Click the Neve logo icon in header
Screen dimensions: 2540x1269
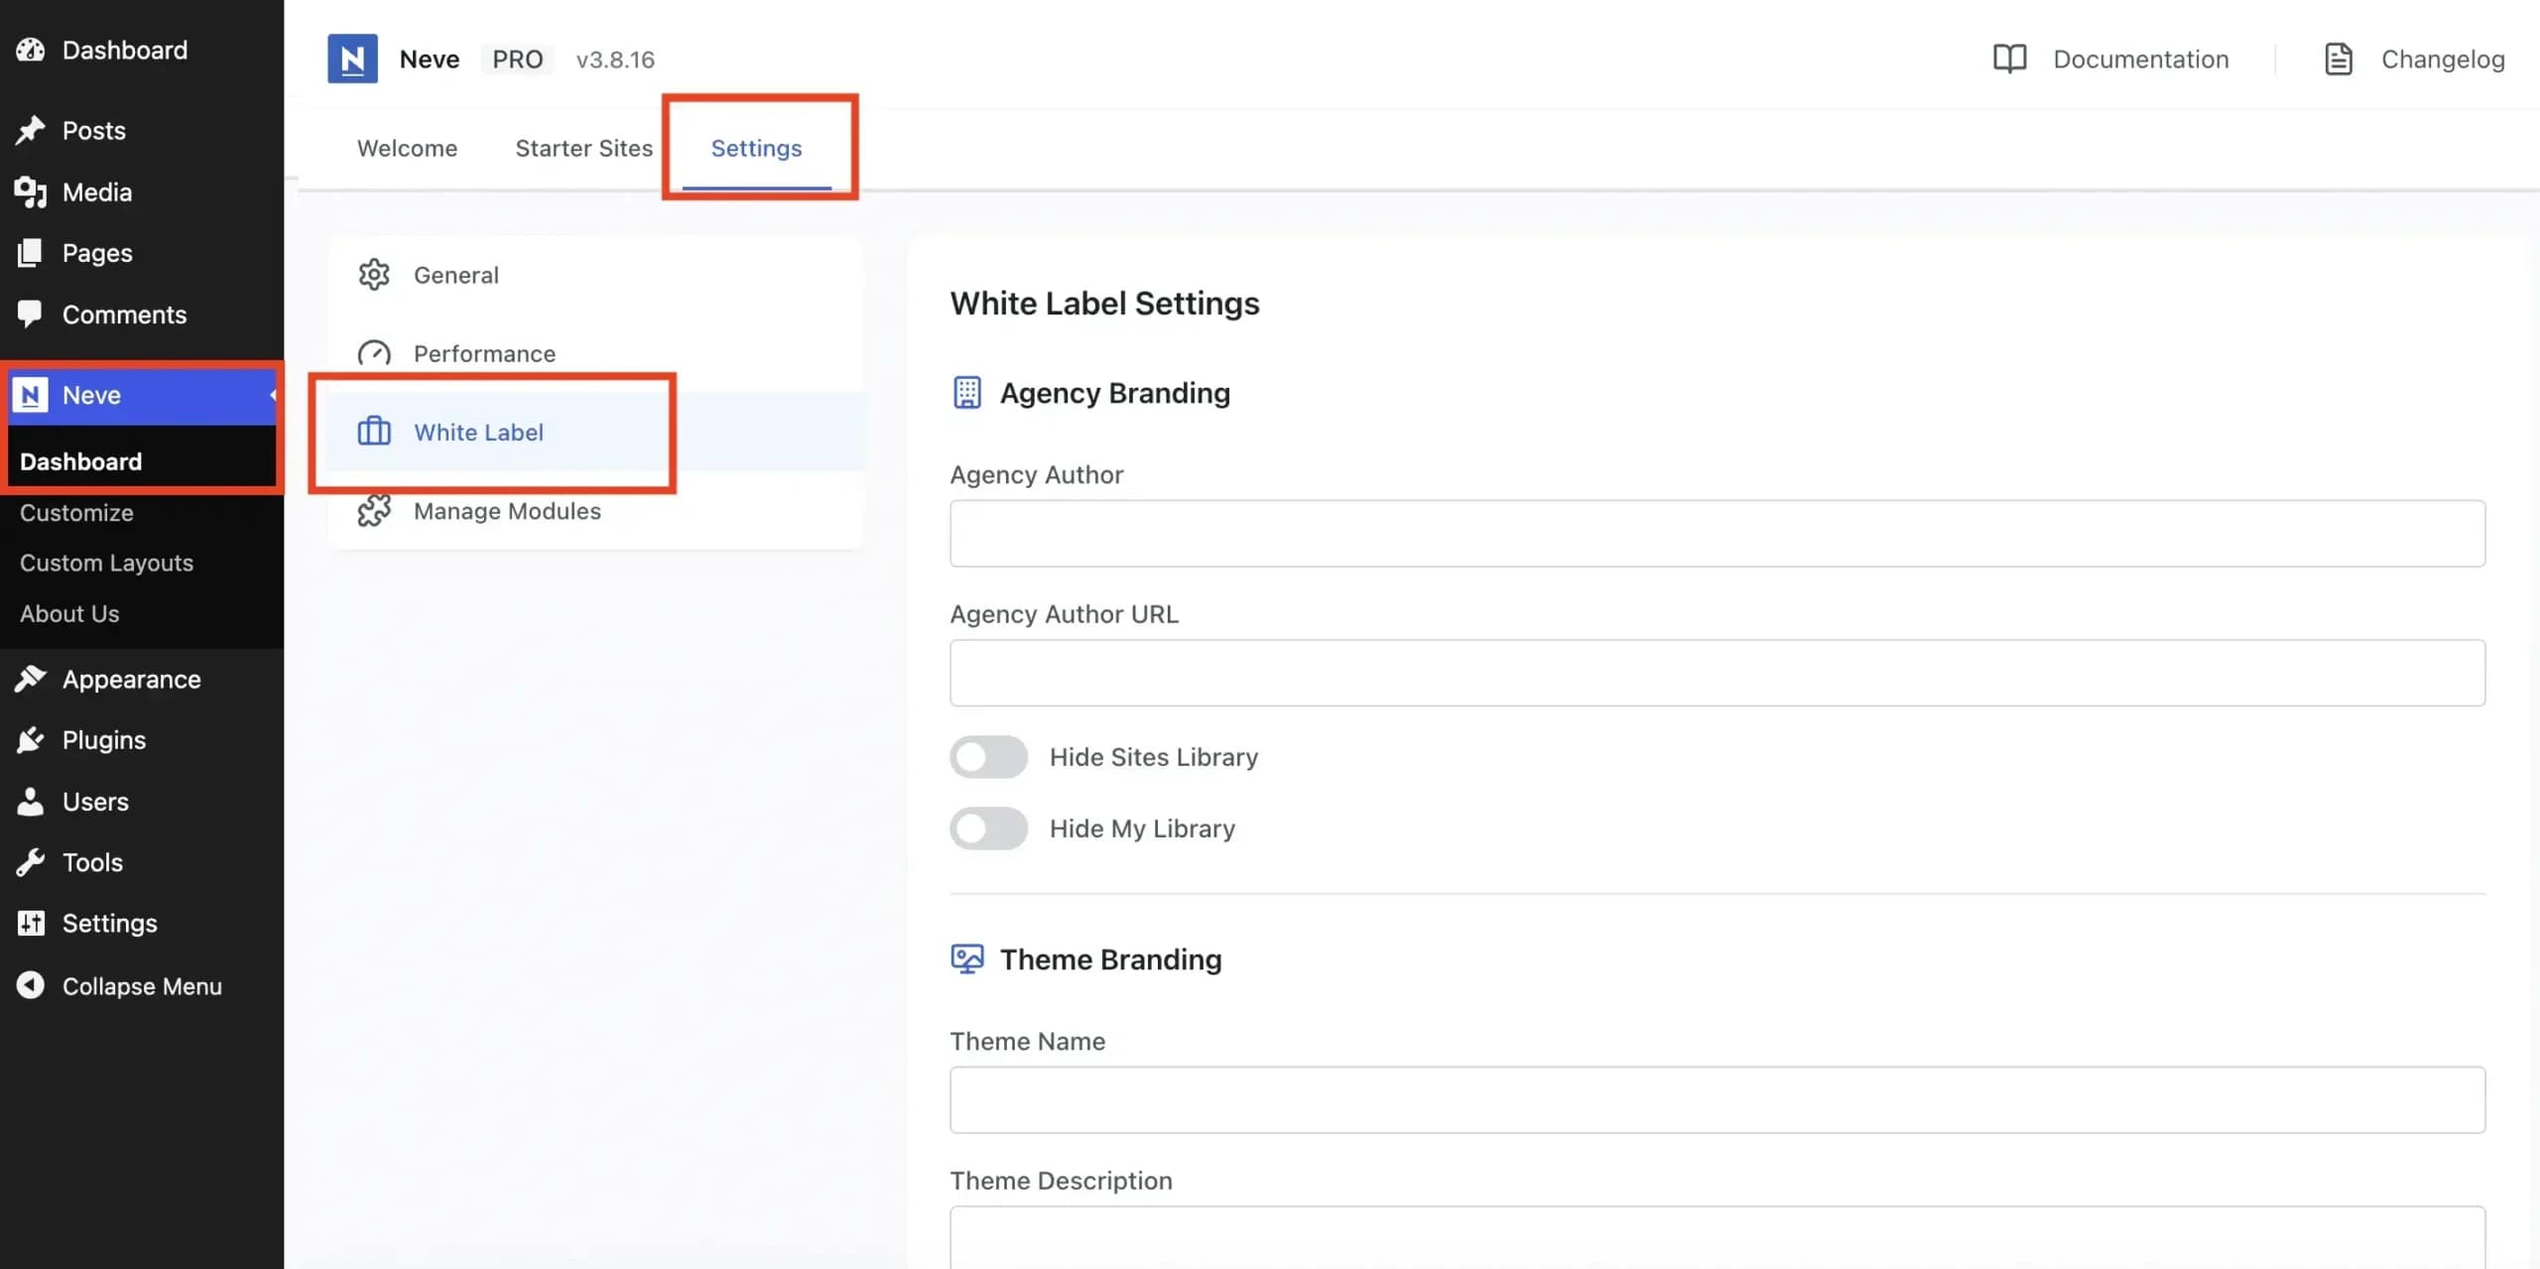pyautogui.click(x=352, y=59)
